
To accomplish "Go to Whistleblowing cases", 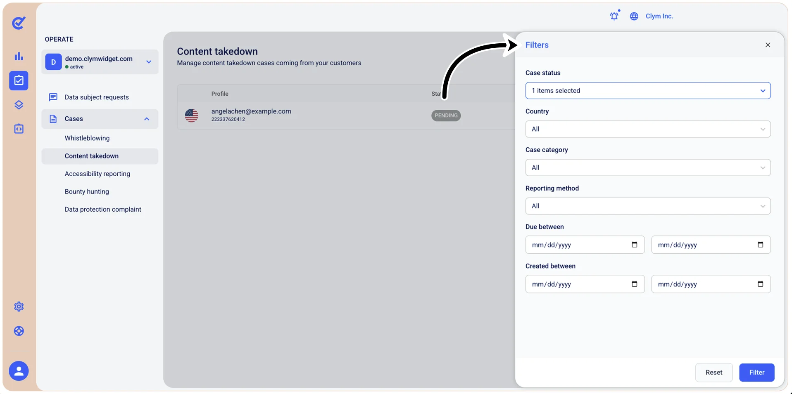I will (x=87, y=138).
